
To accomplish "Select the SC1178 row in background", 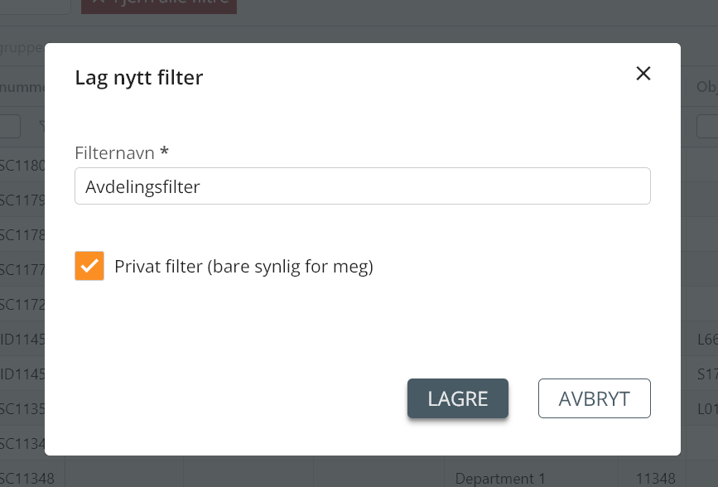I will coord(22,234).
